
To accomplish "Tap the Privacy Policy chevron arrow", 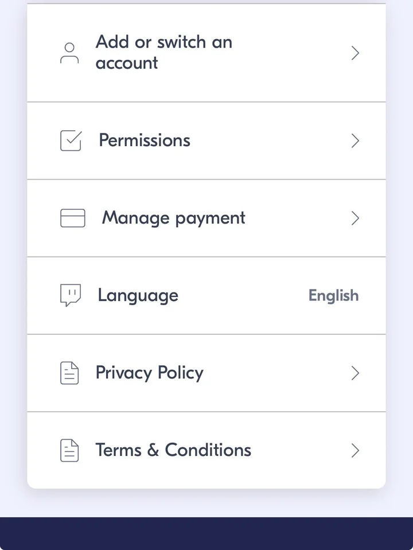I will coord(355,373).
